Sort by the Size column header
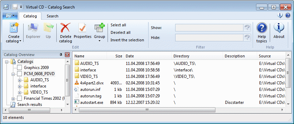The height and width of the screenshot is (124, 294). coord(115,56)
